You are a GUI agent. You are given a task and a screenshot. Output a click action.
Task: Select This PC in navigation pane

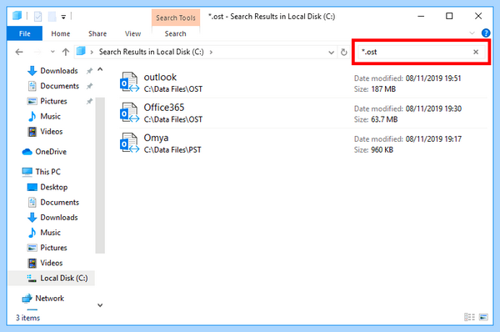point(41,172)
